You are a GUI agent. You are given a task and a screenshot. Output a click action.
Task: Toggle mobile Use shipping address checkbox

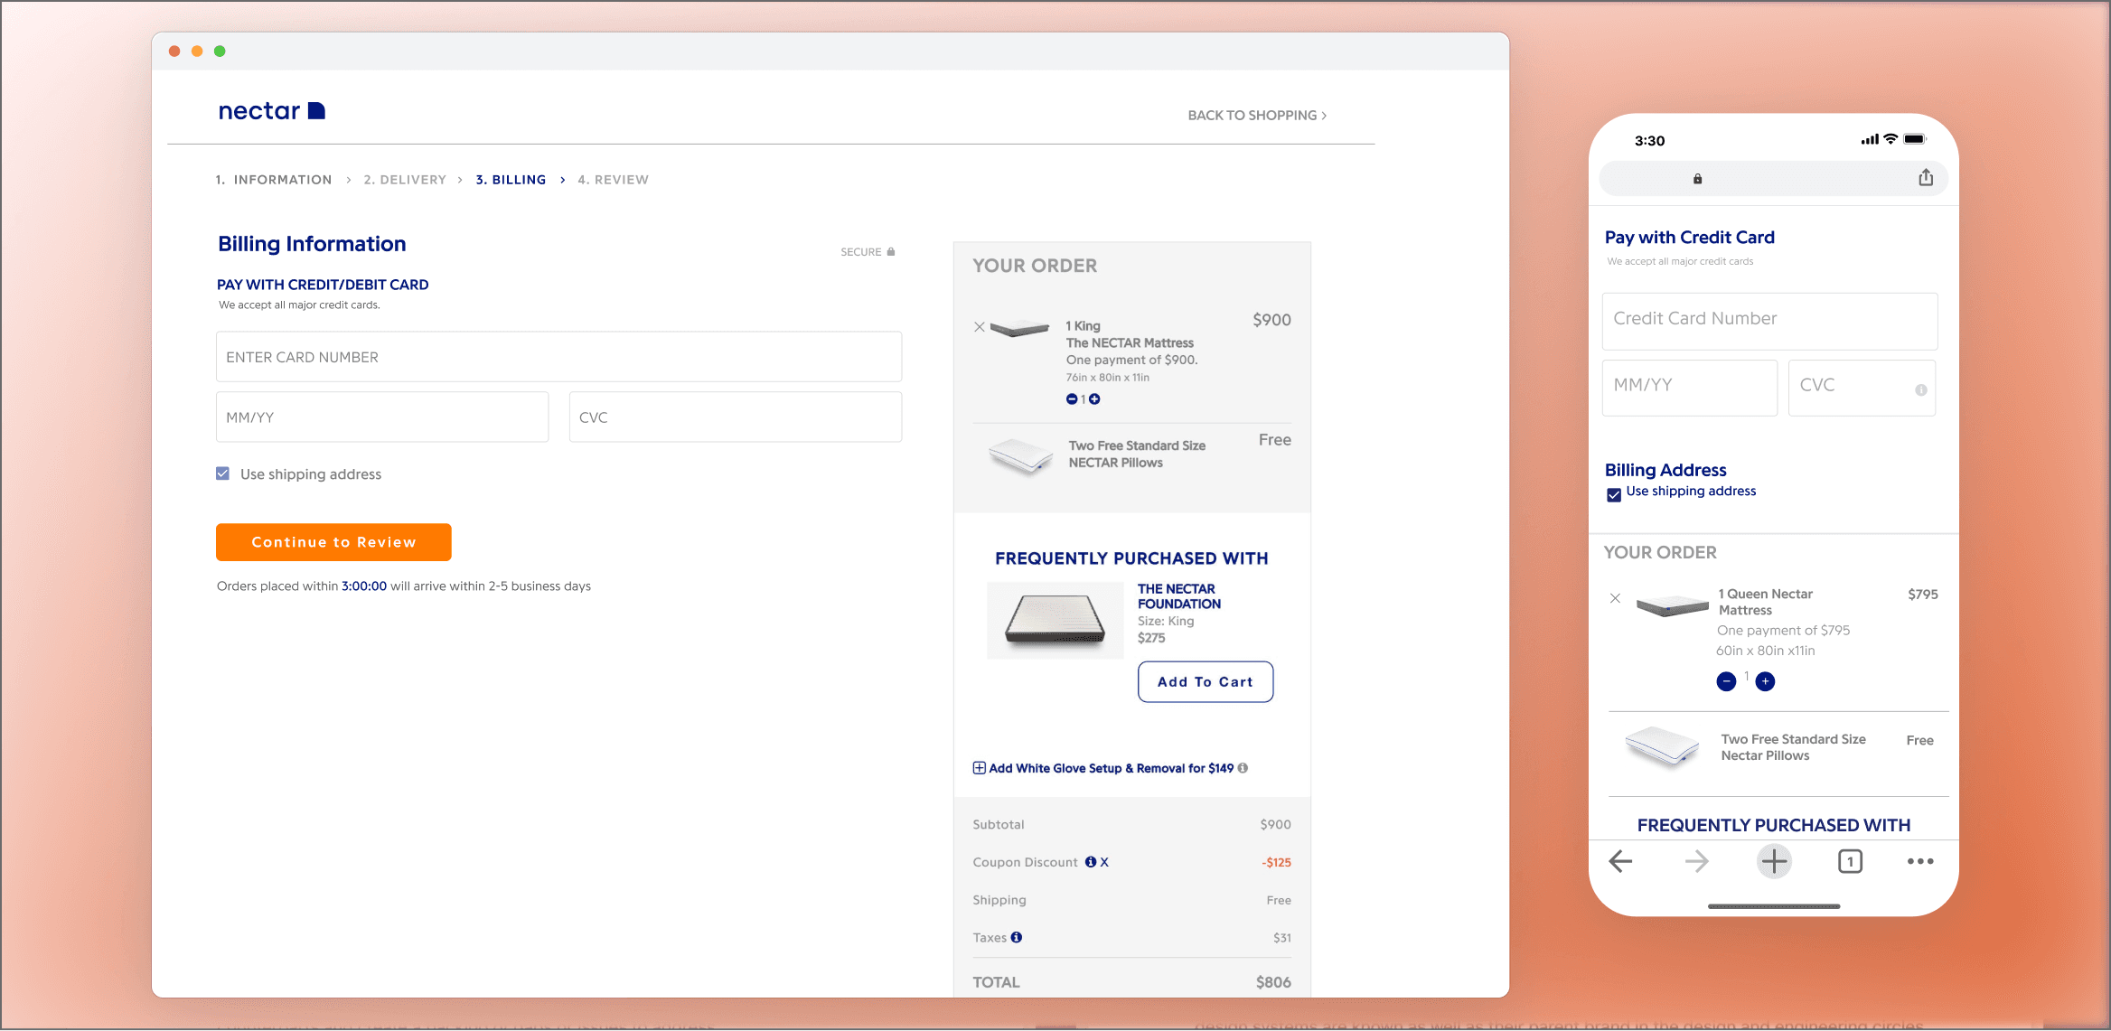[x=1614, y=494]
